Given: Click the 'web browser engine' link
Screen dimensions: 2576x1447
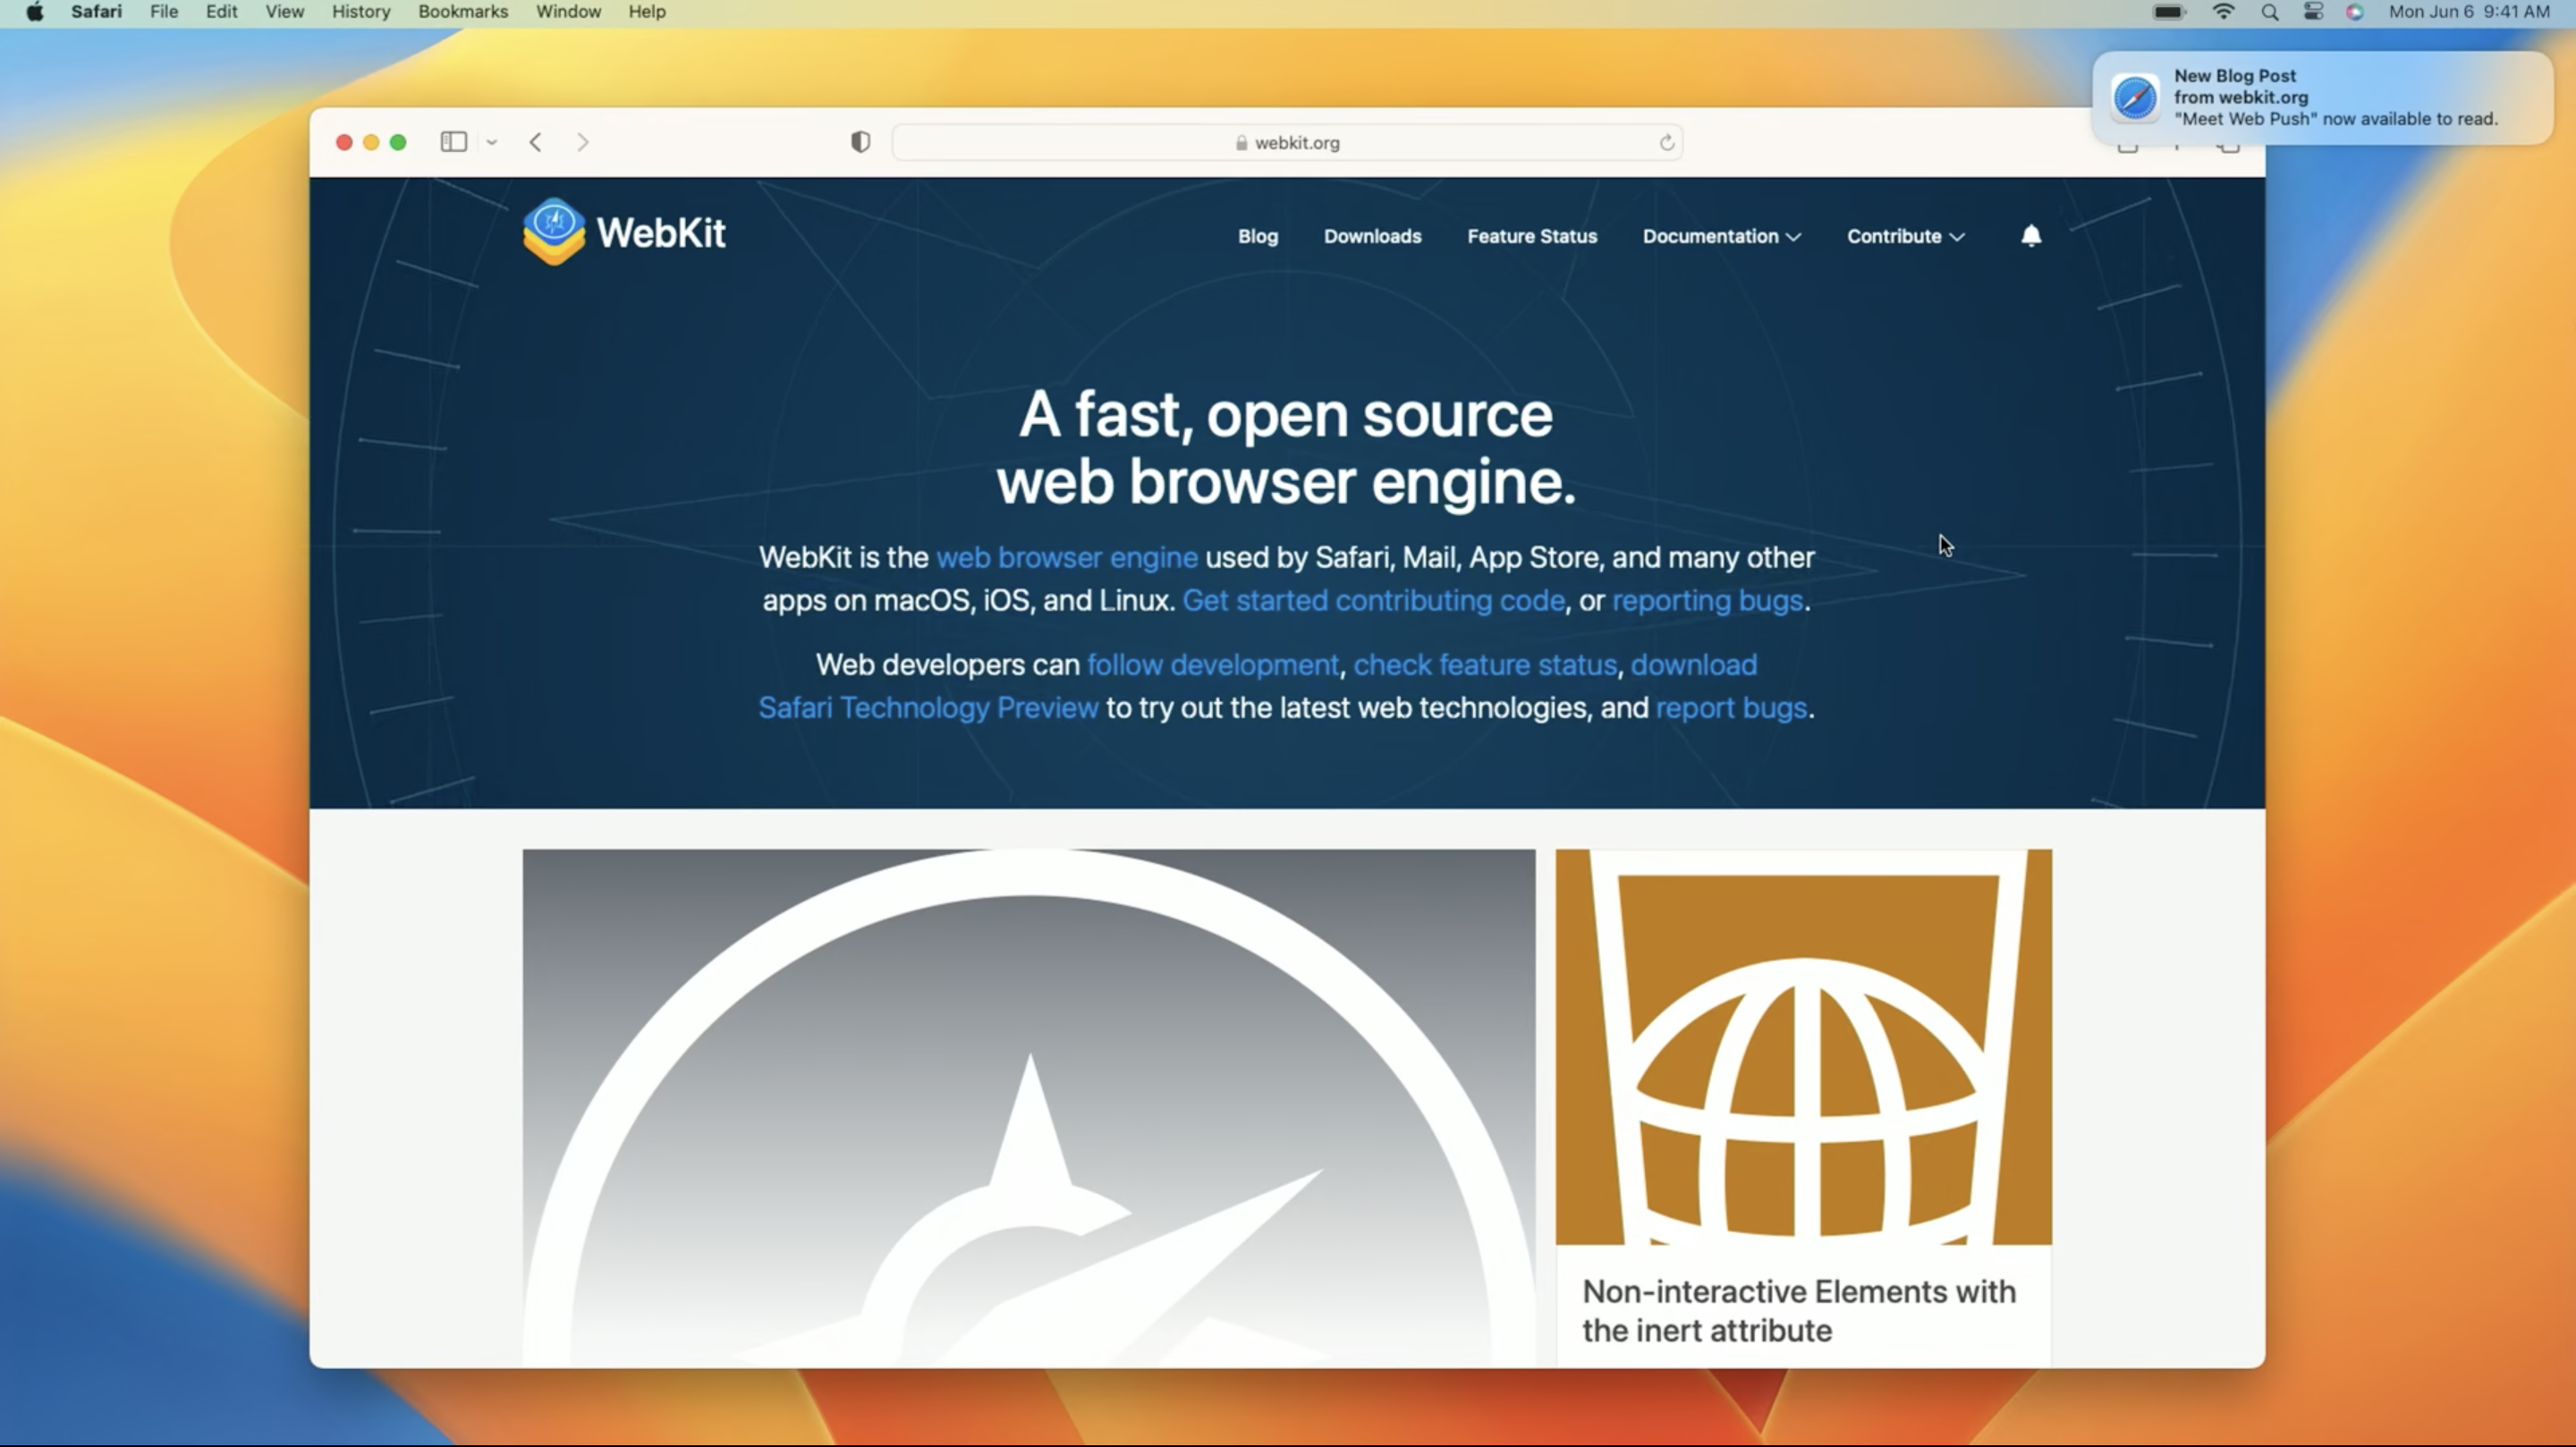Looking at the screenshot, I should coord(1065,557).
